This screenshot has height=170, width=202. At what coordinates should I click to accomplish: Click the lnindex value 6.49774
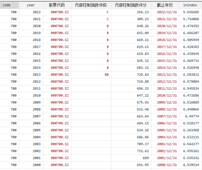192,116
